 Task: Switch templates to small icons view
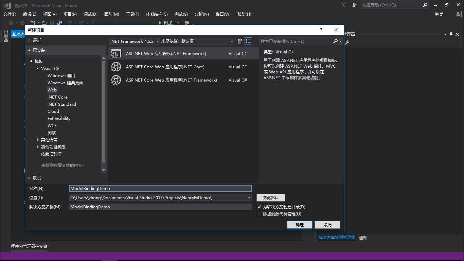pos(240,41)
